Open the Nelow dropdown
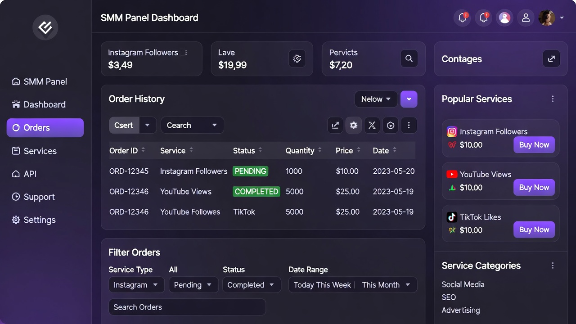This screenshot has width=576, height=324. (x=376, y=99)
